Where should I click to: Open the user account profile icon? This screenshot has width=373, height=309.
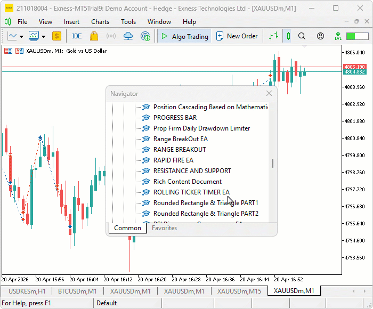point(320,36)
